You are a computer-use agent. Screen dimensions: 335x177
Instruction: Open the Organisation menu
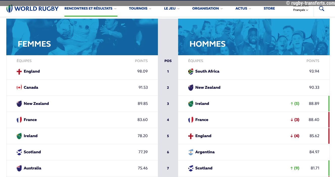coord(207,9)
